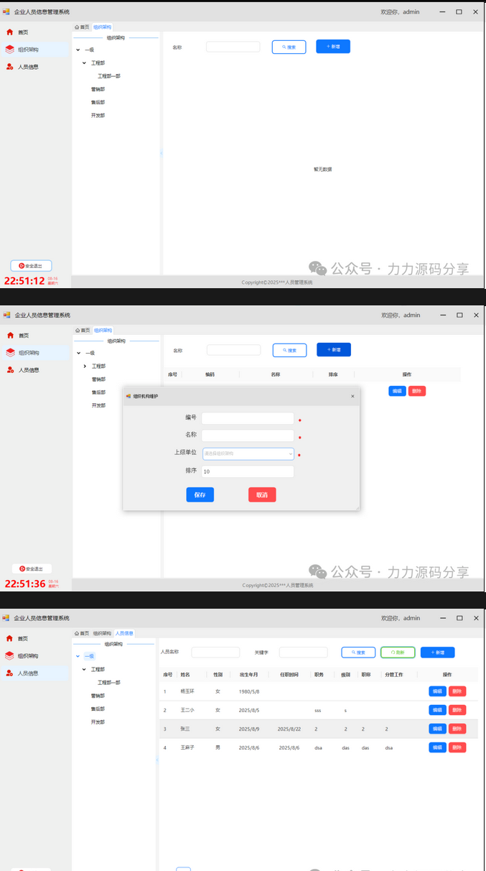Expand collapsed 工程部 node in the 22:51:36 window
Image resolution: width=486 pixels, height=871 pixels.
pyautogui.click(x=85, y=367)
